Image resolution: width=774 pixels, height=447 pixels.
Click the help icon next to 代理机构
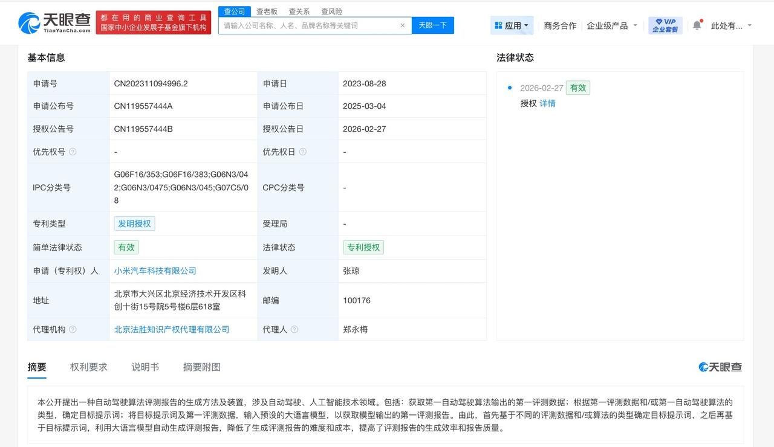pos(73,329)
